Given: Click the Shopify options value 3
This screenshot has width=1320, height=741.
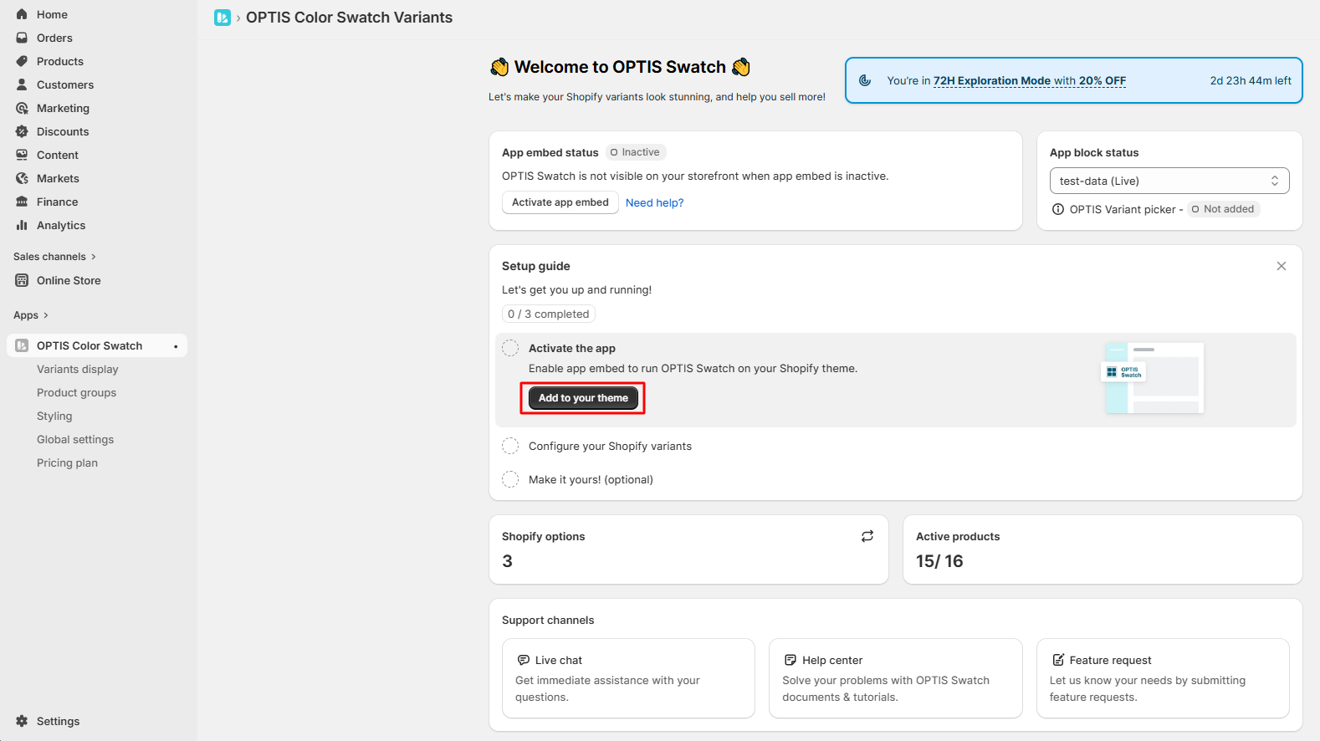Looking at the screenshot, I should (507, 561).
